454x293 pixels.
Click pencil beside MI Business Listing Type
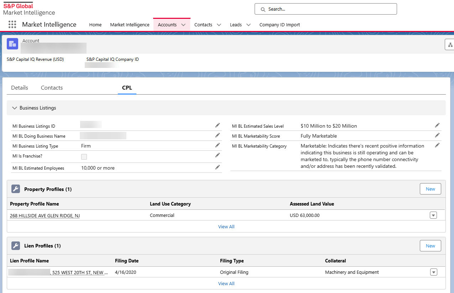[217, 145]
